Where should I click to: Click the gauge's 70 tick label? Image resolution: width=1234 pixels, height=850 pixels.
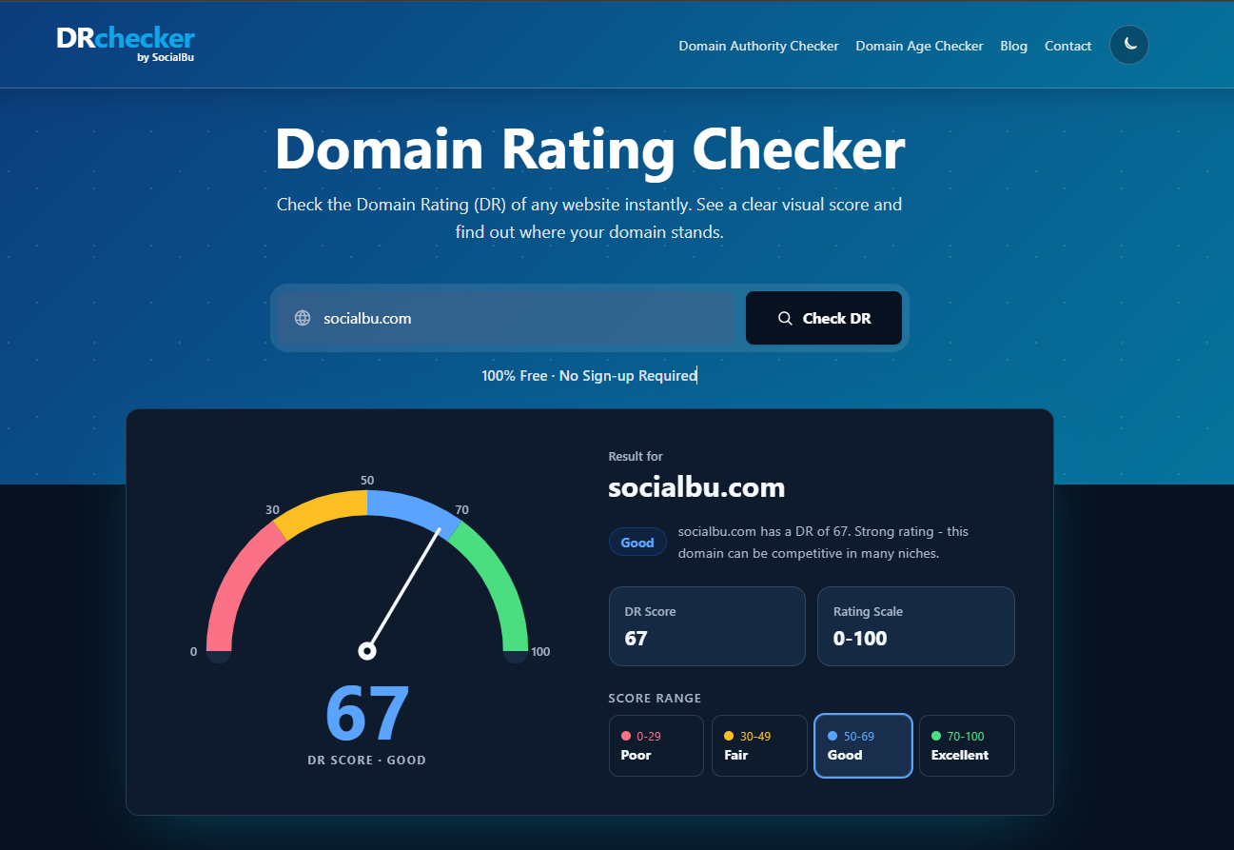(x=462, y=510)
